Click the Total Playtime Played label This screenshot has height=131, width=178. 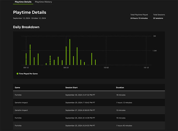139,15
